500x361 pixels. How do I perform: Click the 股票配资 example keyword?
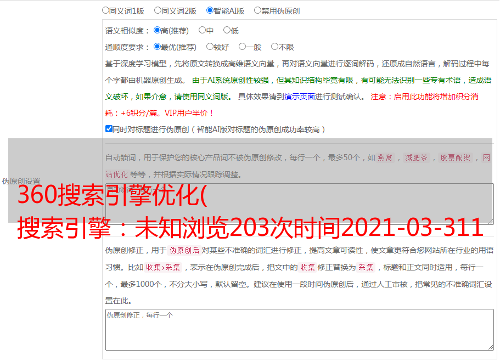[456, 157]
